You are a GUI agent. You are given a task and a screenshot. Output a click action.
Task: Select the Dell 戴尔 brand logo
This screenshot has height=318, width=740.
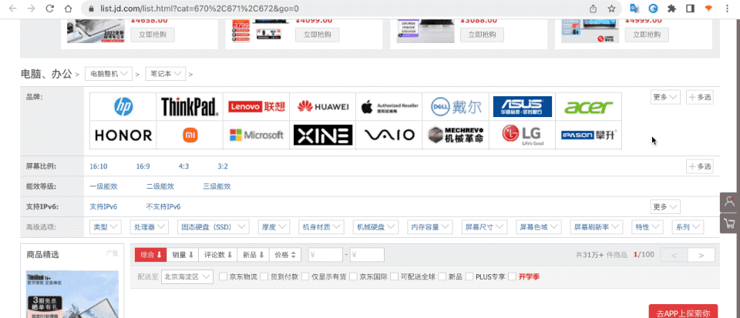click(456, 106)
